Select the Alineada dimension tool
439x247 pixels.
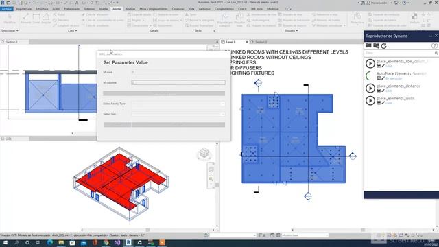click(x=26, y=19)
